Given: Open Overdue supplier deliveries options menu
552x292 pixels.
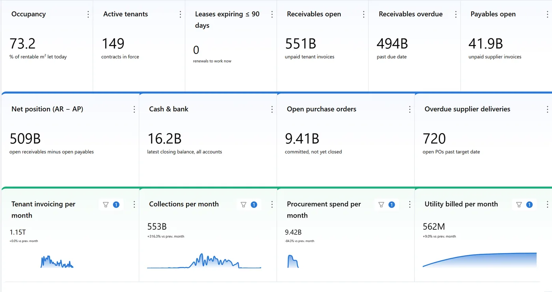Looking at the screenshot, I should pos(547,109).
